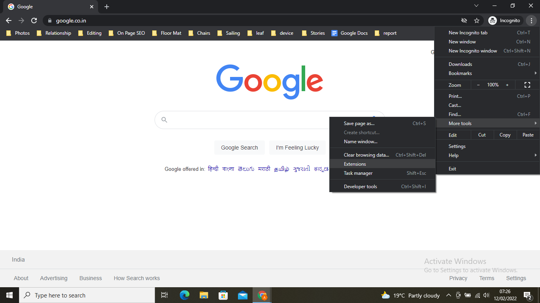Viewport: 540px width, 303px height.
Task: Open the Photos bookmark folder
Action: [18, 33]
